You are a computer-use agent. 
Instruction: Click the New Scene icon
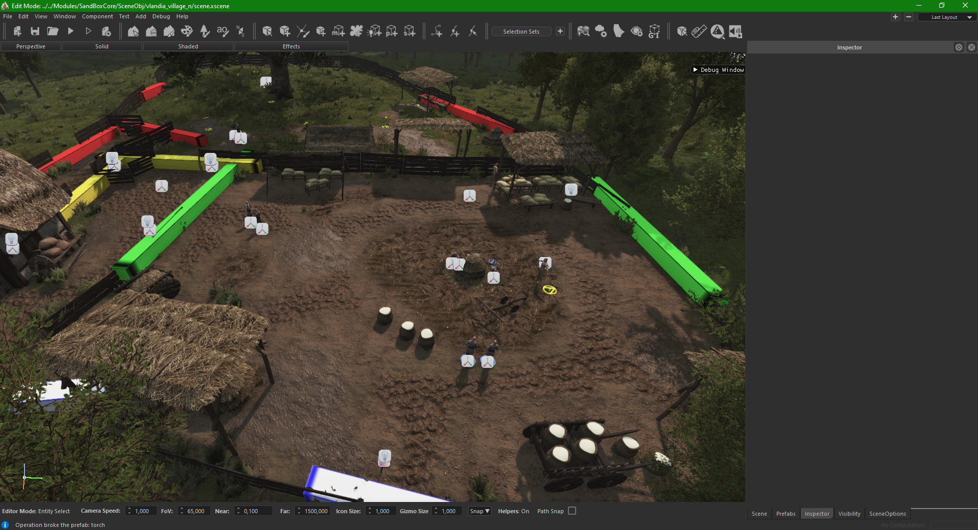click(x=17, y=32)
